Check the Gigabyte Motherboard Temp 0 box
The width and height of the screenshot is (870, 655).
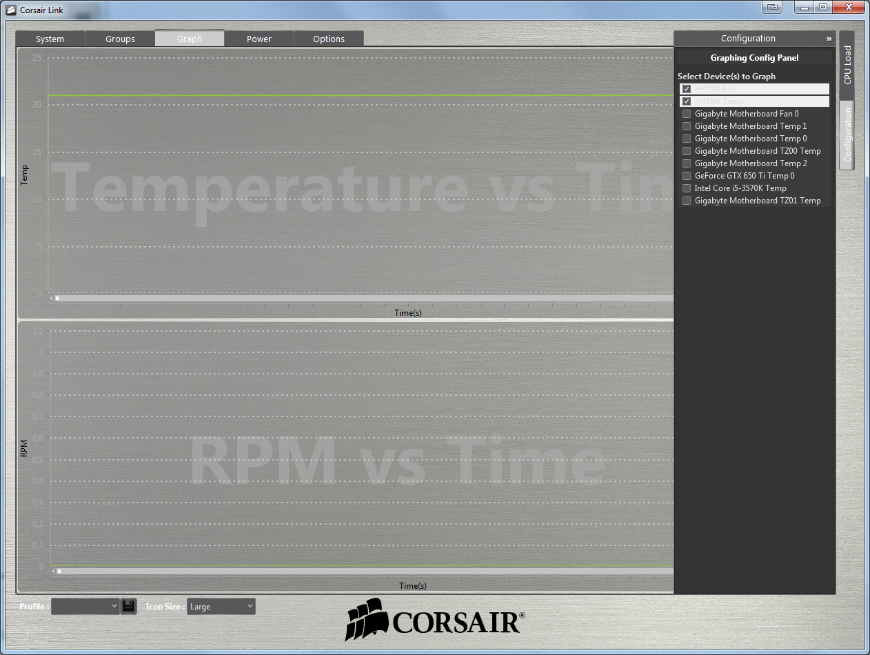coord(687,139)
